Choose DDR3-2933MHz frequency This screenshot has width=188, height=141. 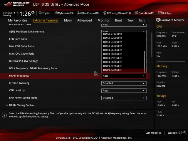[x=123, y=58]
